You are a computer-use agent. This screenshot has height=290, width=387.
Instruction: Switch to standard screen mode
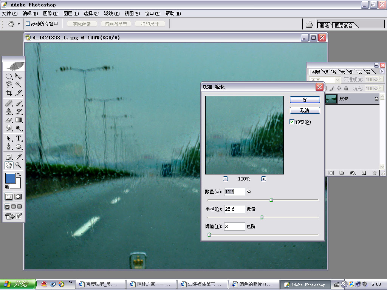coord(8,207)
